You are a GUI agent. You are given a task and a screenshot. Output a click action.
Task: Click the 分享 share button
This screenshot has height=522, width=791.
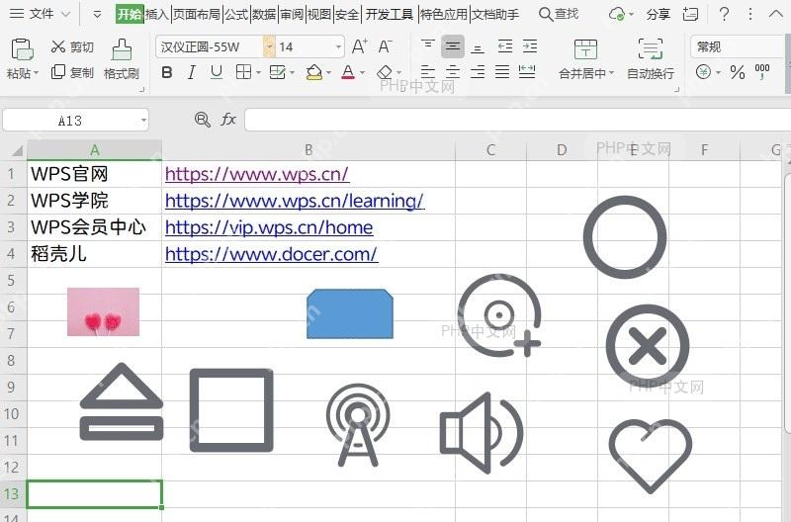659,14
